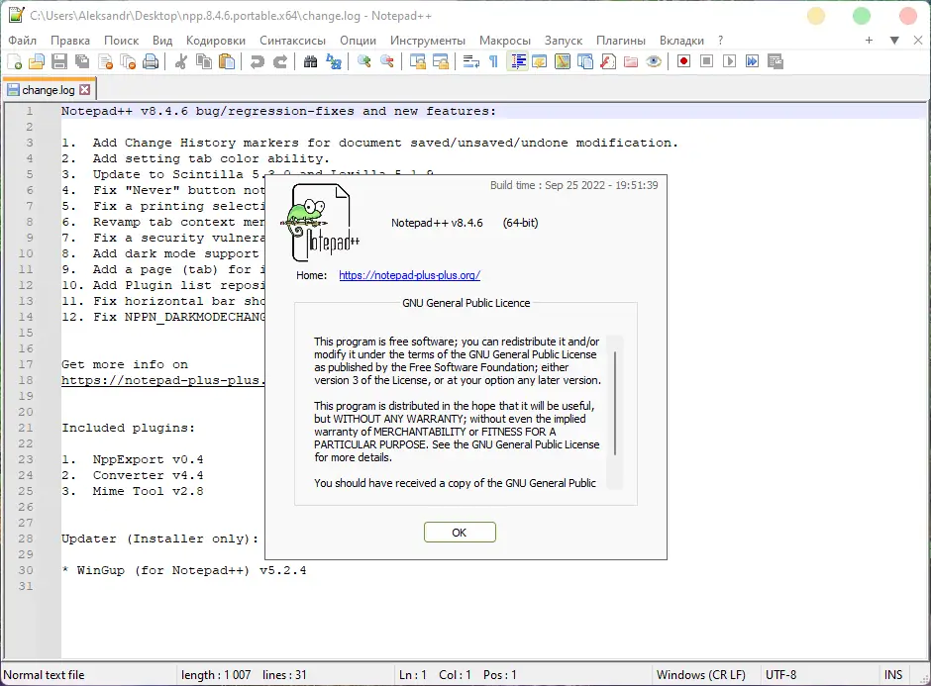Save the file with the floppy disk icon

[x=59, y=61]
